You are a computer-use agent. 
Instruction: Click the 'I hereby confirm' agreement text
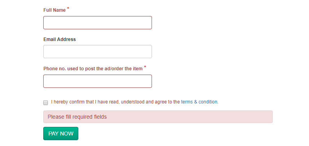click(115, 102)
